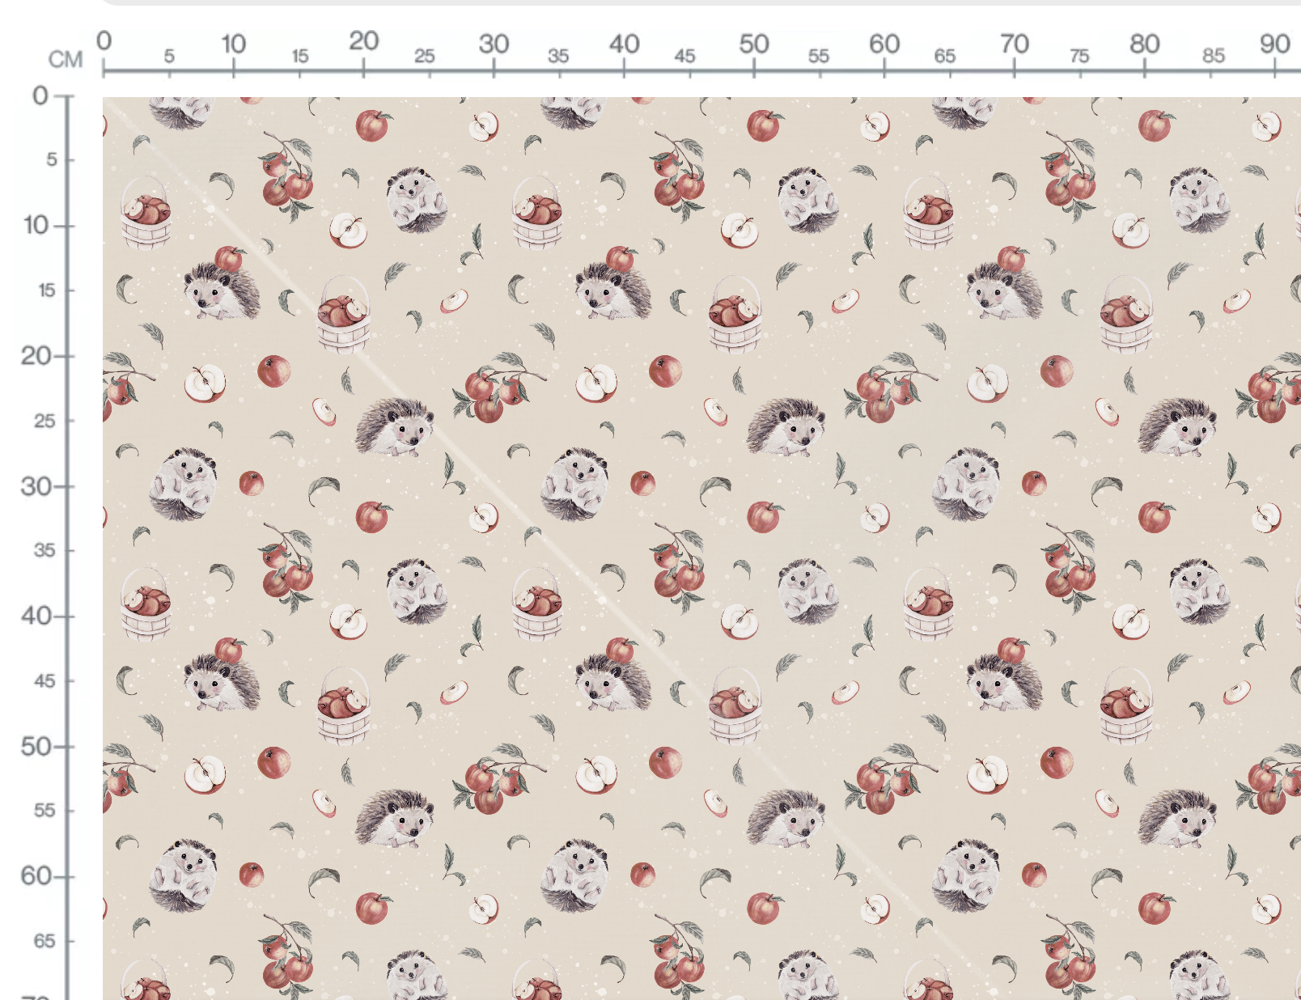Click the 50 mark on the horizontal ruler
This screenshot has height=1000, width=1301.
click(x=754, y=43)
